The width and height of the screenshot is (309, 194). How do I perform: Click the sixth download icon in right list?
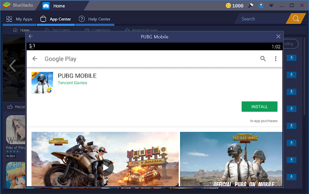[x=291, y=142]
